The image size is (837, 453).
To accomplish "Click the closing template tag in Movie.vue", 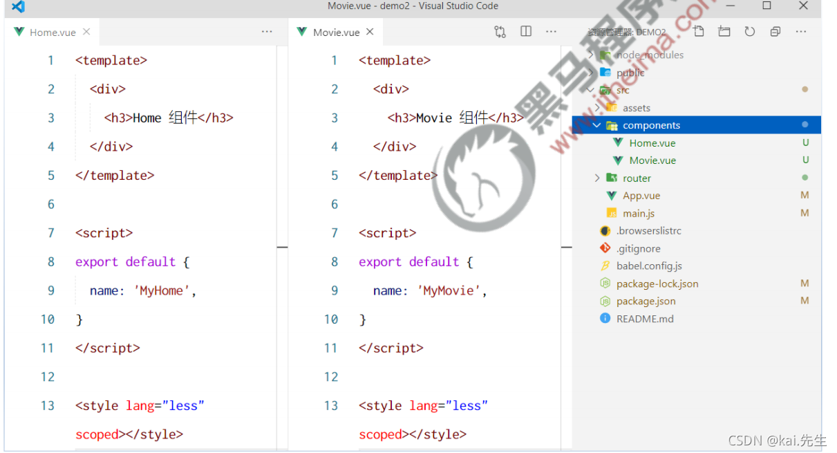I will 398,175.
